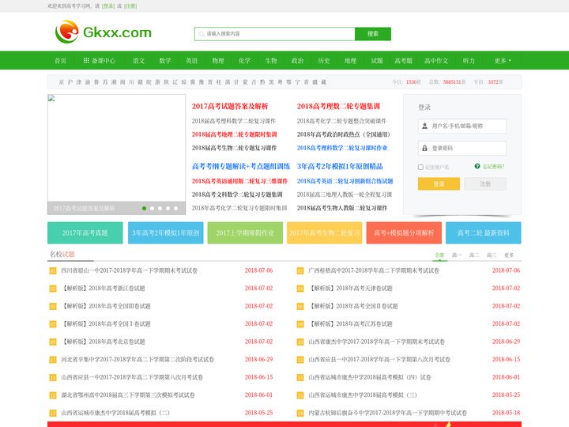
Task: Open the 高中作文 nav item
Action: click(x=436, y=61)
